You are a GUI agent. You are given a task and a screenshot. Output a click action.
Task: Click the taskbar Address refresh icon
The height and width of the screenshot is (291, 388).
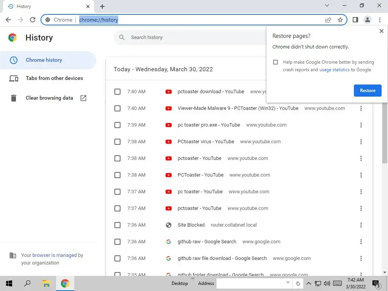point(298,283)
